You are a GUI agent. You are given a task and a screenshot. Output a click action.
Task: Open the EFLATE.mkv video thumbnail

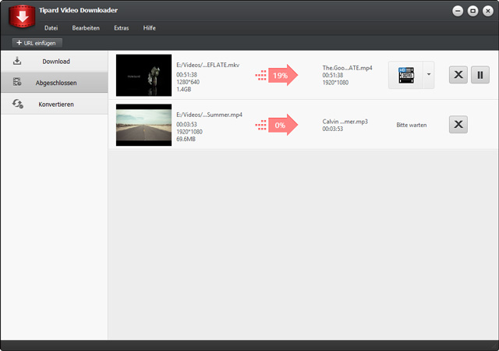click(x=143, y=75)
